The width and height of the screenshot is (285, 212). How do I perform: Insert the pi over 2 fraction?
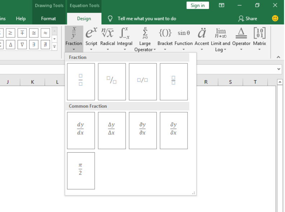coord(81,171)
